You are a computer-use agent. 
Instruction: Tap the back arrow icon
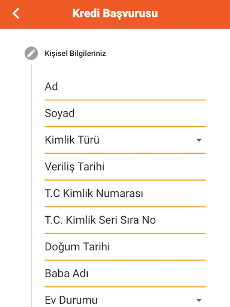point(16,14)
